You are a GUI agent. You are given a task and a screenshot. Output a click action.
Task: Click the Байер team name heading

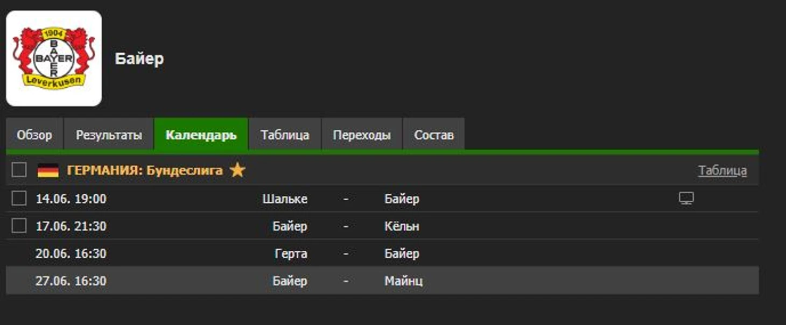pyautogui.click(x=139, y=59)
